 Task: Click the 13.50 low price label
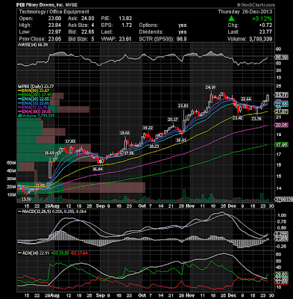point(26,200)
